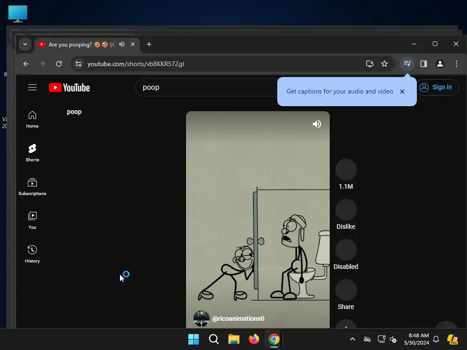Open the network status tray icon
The image size is (467, 350).
click(381, 339)
